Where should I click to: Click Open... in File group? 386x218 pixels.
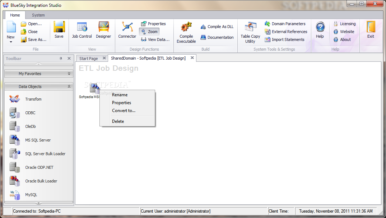pyautogui.click(x=31, y=24)
